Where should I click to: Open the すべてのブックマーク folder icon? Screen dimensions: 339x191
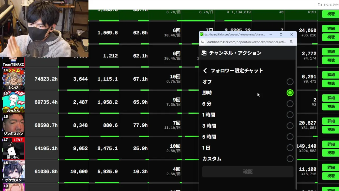pyautogui.click(x=320, y=5)
